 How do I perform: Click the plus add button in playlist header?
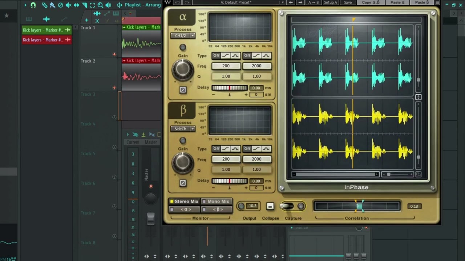pyautogui.click(x=86, y=20)
